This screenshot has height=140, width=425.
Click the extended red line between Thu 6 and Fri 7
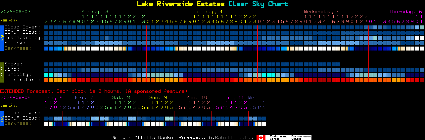click(x=63, y=119)
